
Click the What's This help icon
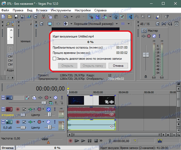click(x=166, y=17)
